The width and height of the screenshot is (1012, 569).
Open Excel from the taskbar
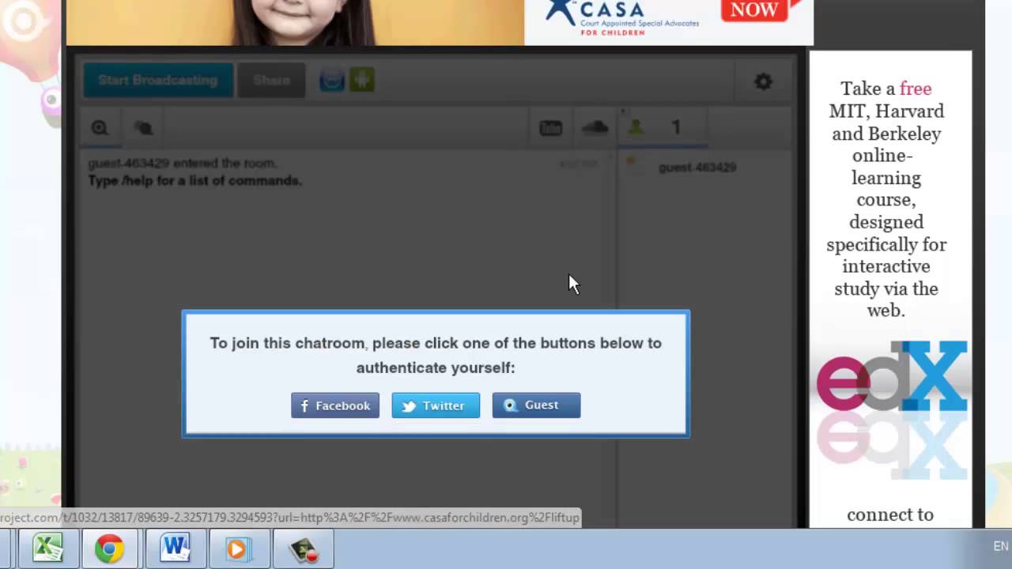(47, 548)
